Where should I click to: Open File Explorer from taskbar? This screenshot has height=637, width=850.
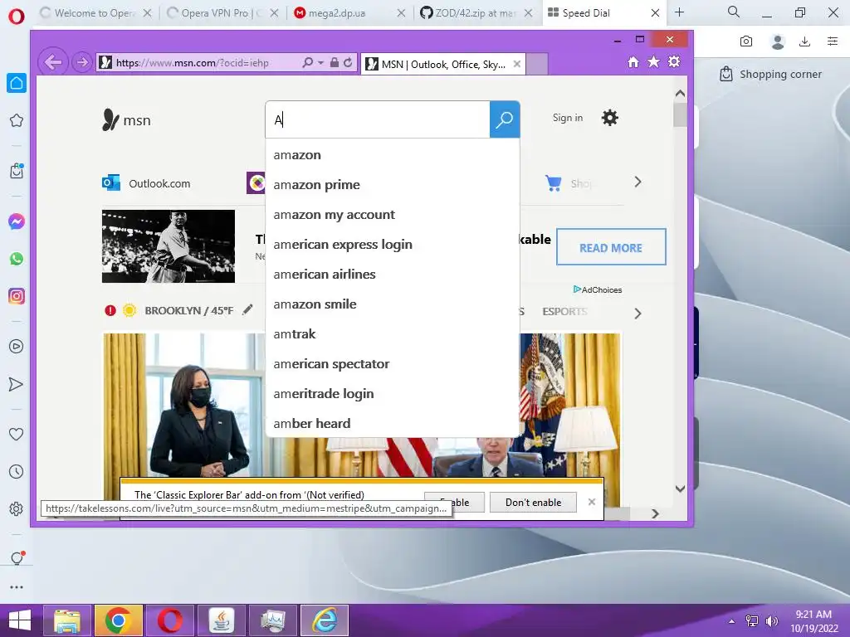tap(67, 620)
